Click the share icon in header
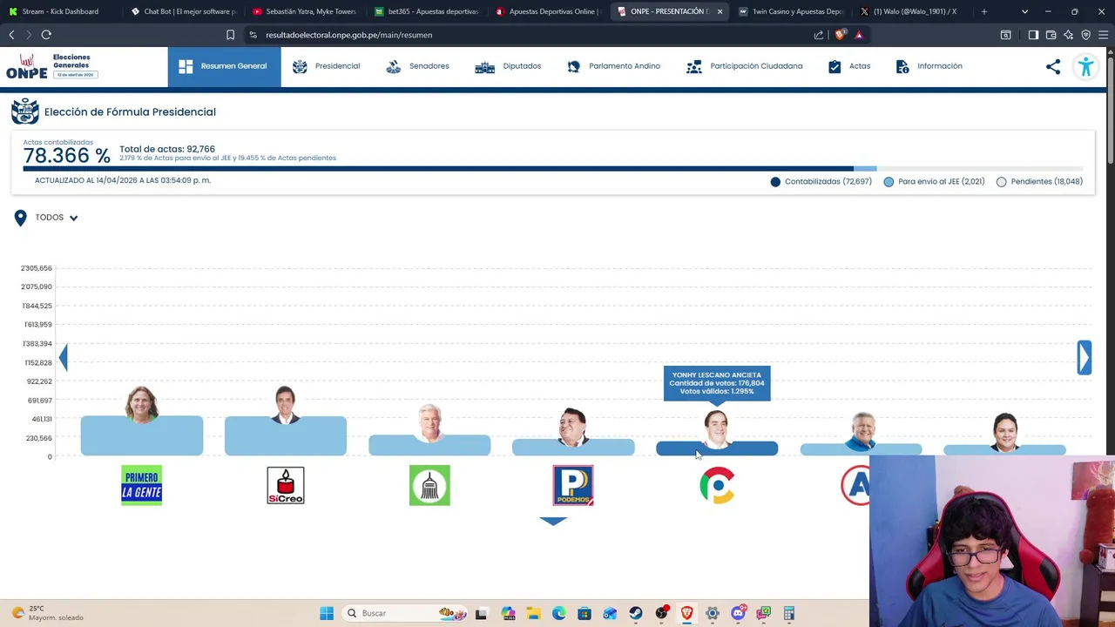1115x627 pixels. pos(1053,66)
